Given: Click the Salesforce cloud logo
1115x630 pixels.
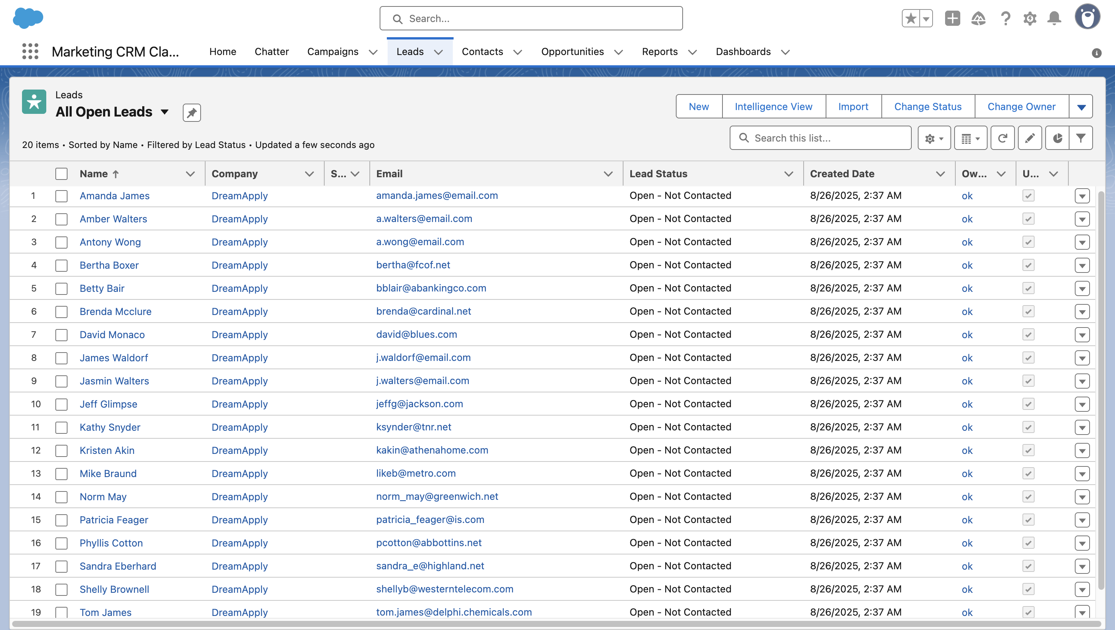Looking at the screenshot, I should coord(28,18).
